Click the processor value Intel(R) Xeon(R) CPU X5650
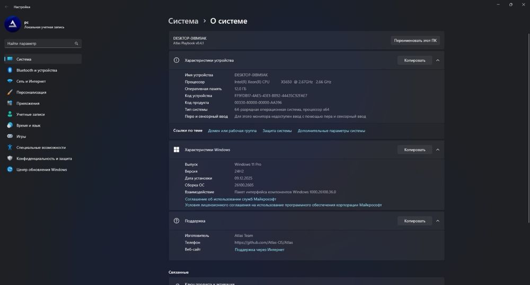This screenshot has width=530, height=285. [283, 82]
